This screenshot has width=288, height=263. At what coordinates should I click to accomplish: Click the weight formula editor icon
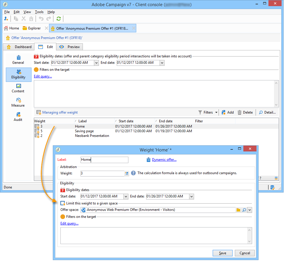[x=127, y=173]
